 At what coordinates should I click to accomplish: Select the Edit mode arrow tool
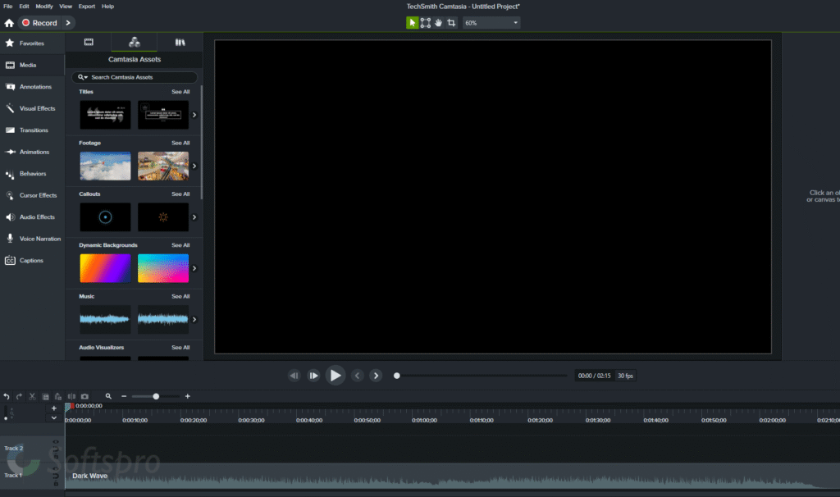pyautogui.click(x=412, y=23)
